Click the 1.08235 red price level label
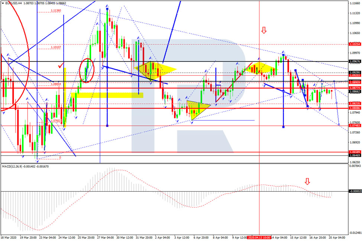The width and height of the screenshot is (362, 241). pos(355,104)
